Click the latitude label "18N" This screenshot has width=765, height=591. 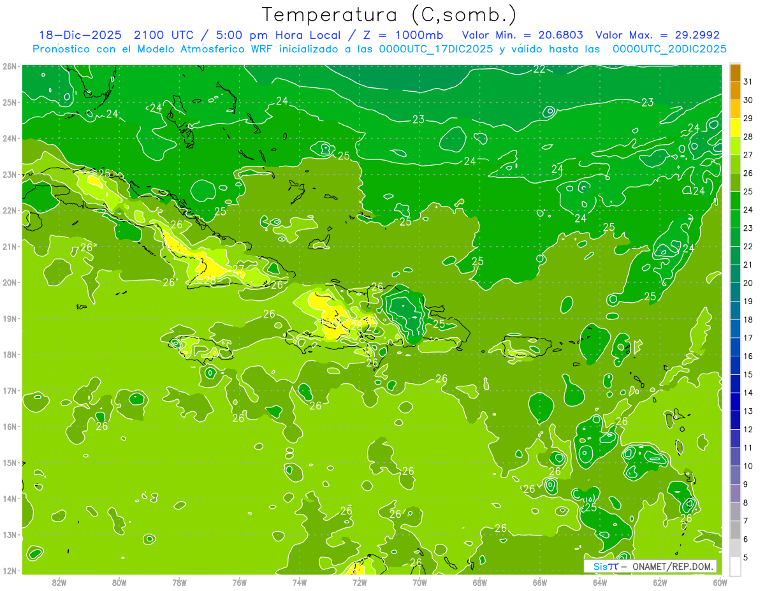[9, 354]
